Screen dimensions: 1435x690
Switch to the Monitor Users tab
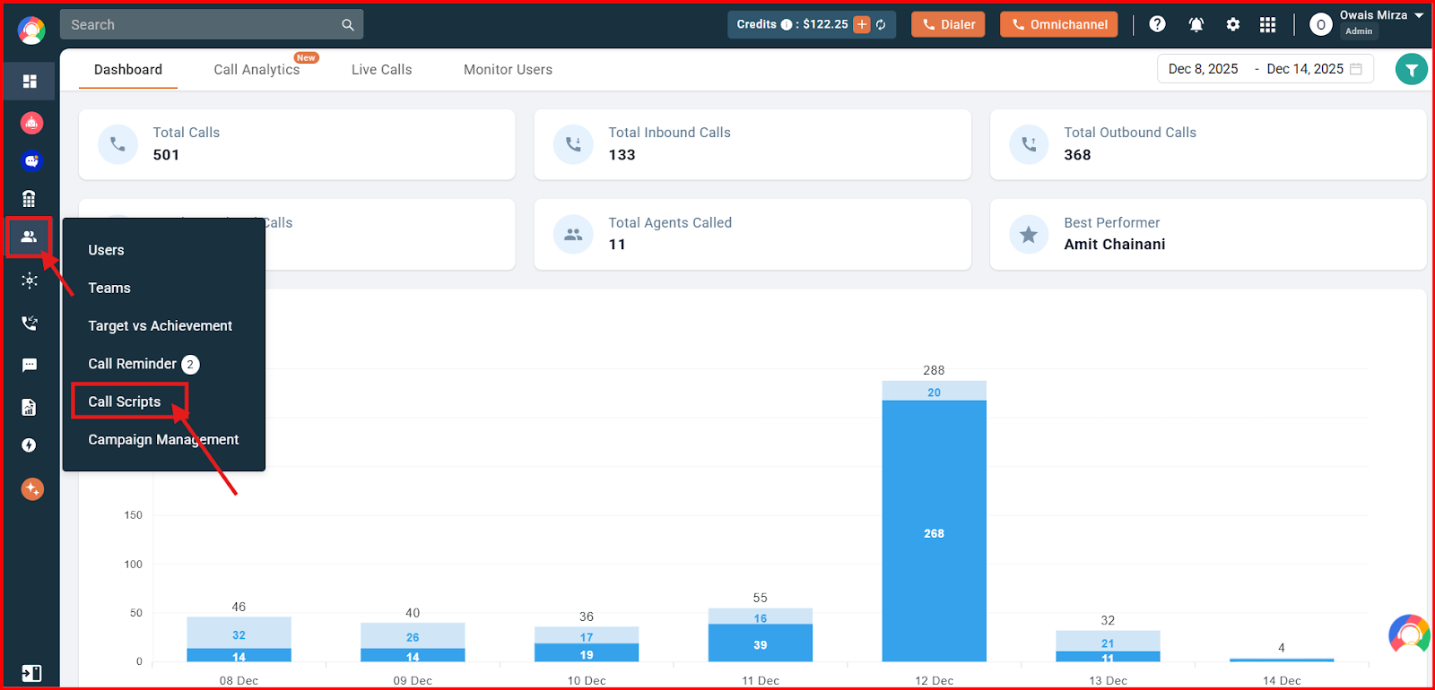coord(508,69)
